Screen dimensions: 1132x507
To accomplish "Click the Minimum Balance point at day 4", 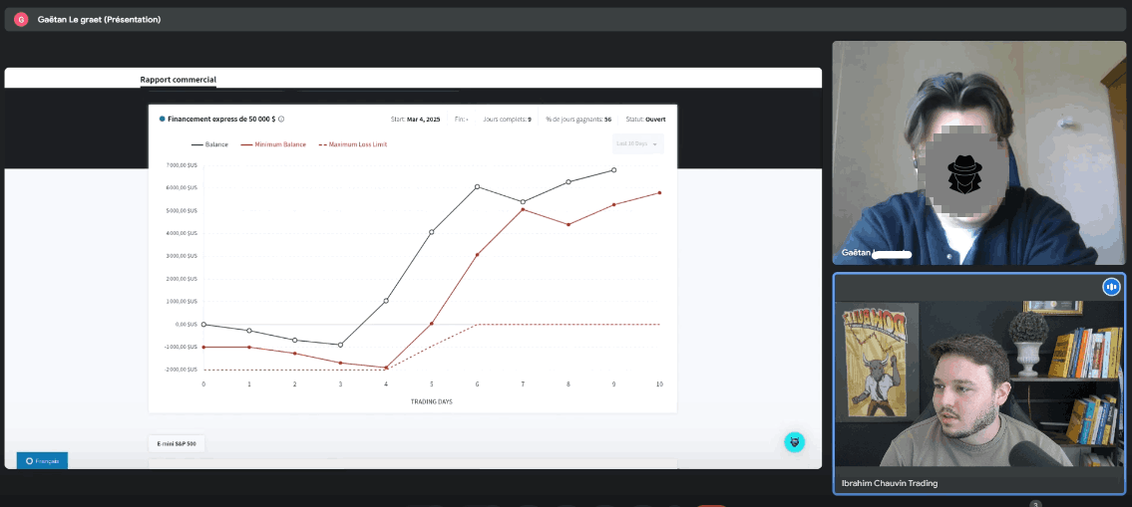I will pos(386,368).
